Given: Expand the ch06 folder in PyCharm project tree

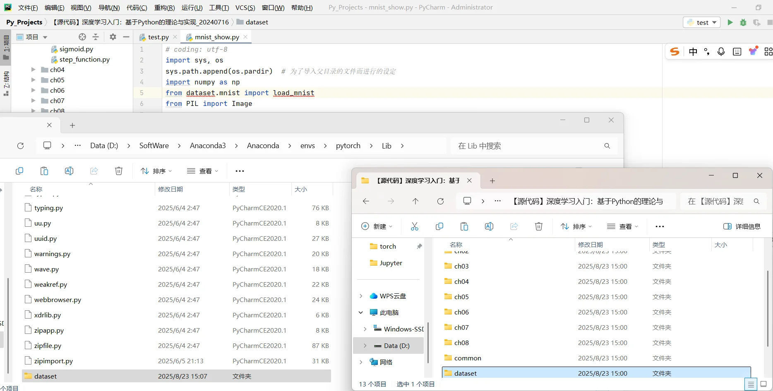Looking at the screenshot, I should [34, 90].
